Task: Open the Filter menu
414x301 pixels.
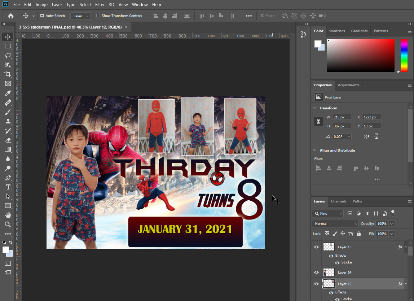Action: click(x=100, y=4)
